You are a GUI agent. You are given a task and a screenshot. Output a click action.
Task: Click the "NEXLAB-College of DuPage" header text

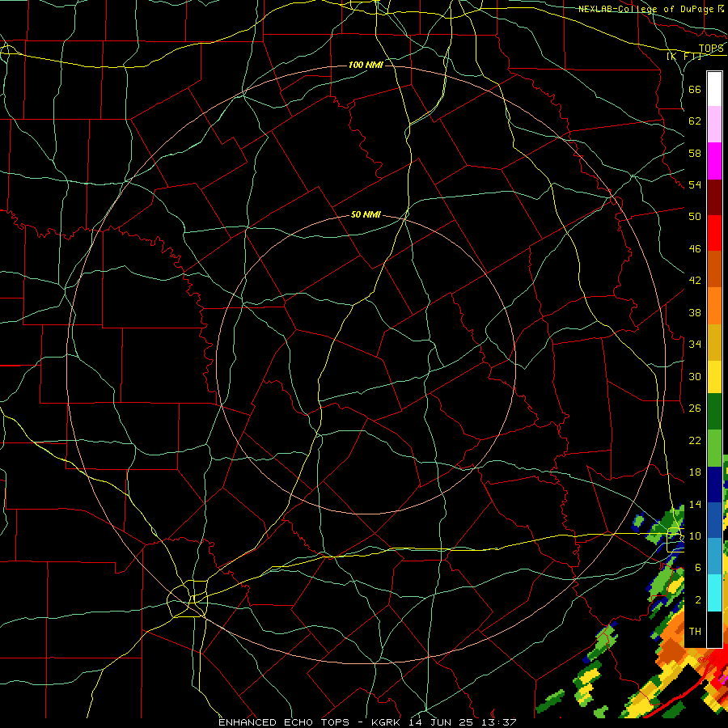[645, 9]
